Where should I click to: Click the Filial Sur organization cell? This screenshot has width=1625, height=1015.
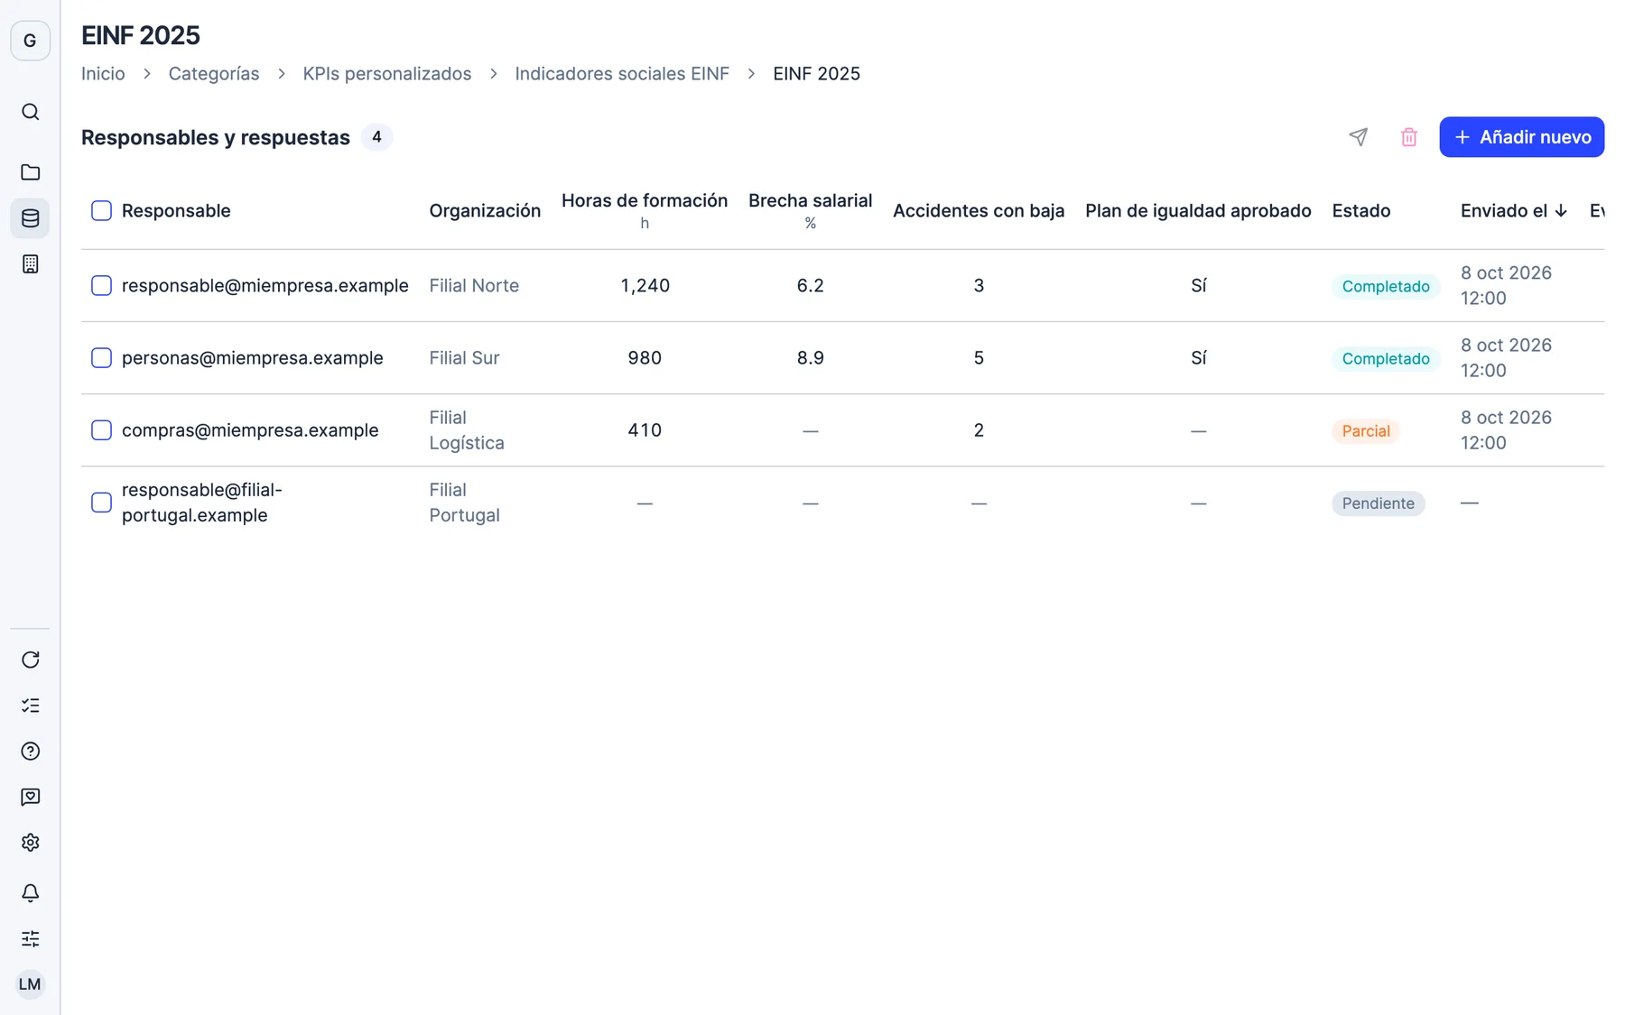click(x=464, y=358)
